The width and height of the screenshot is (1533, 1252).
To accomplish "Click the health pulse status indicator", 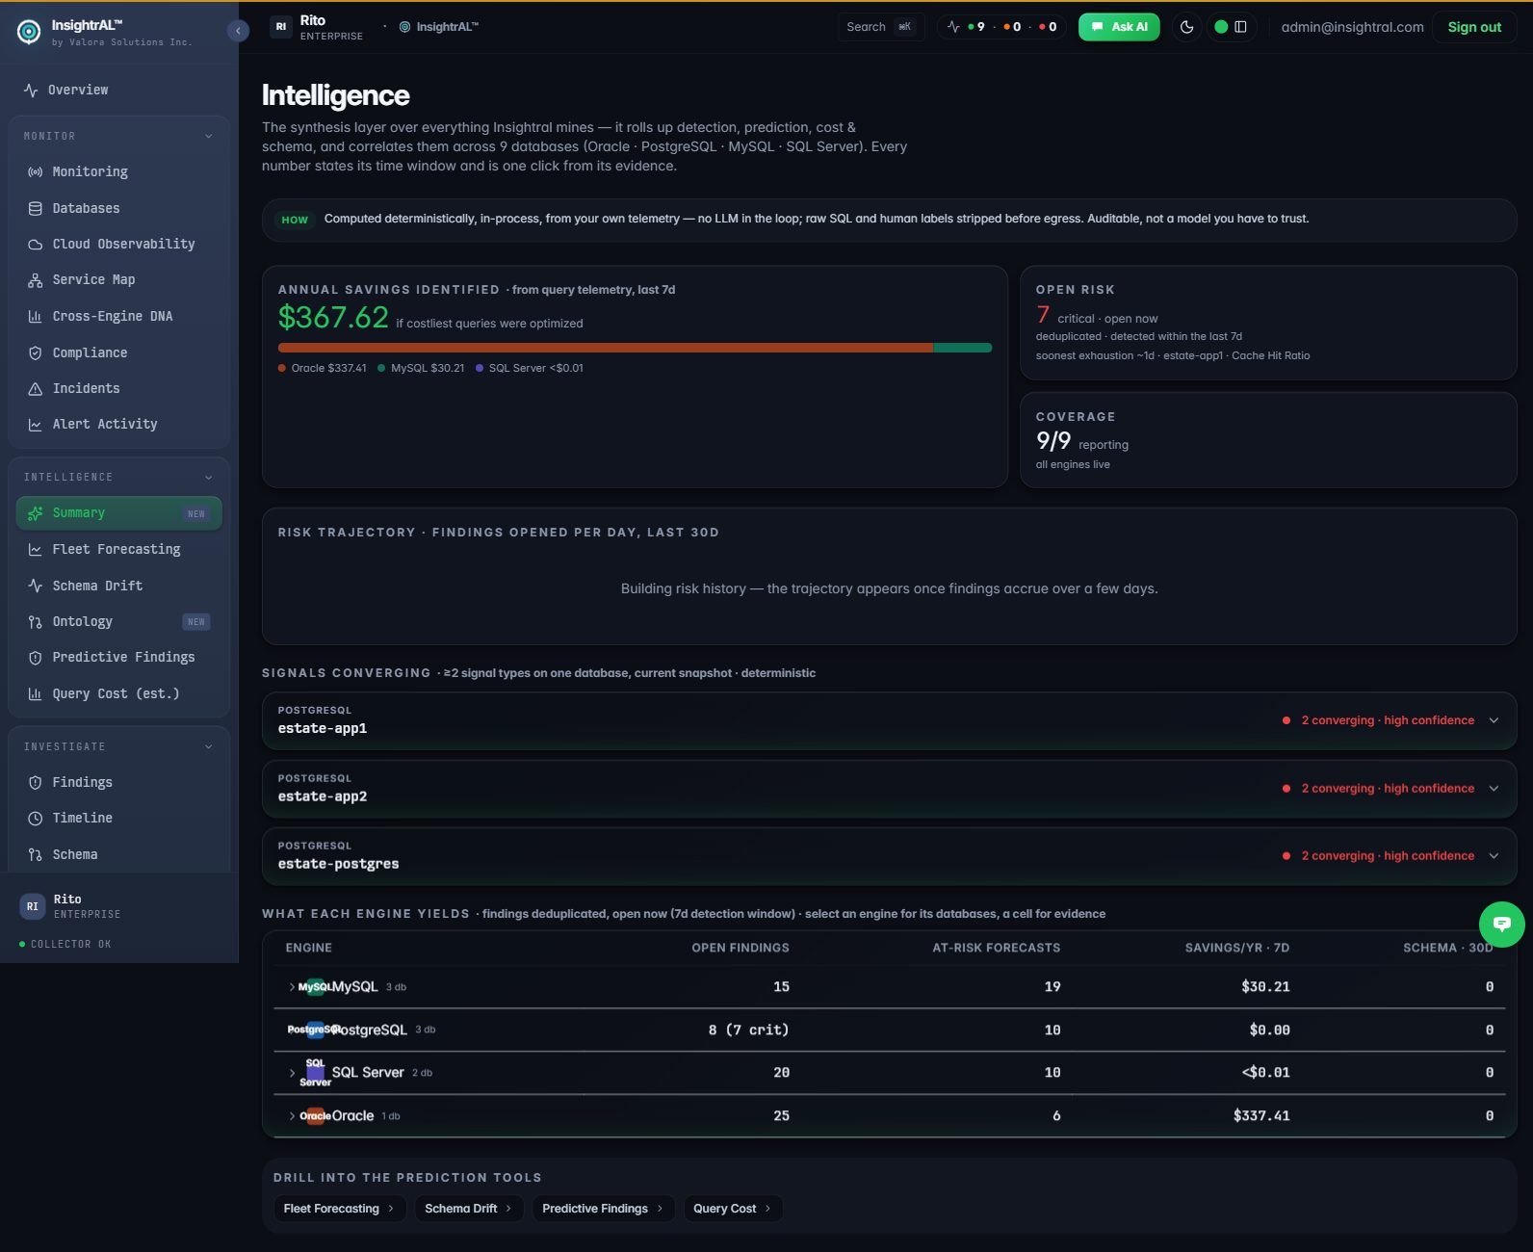I will tap(1001, 27).
